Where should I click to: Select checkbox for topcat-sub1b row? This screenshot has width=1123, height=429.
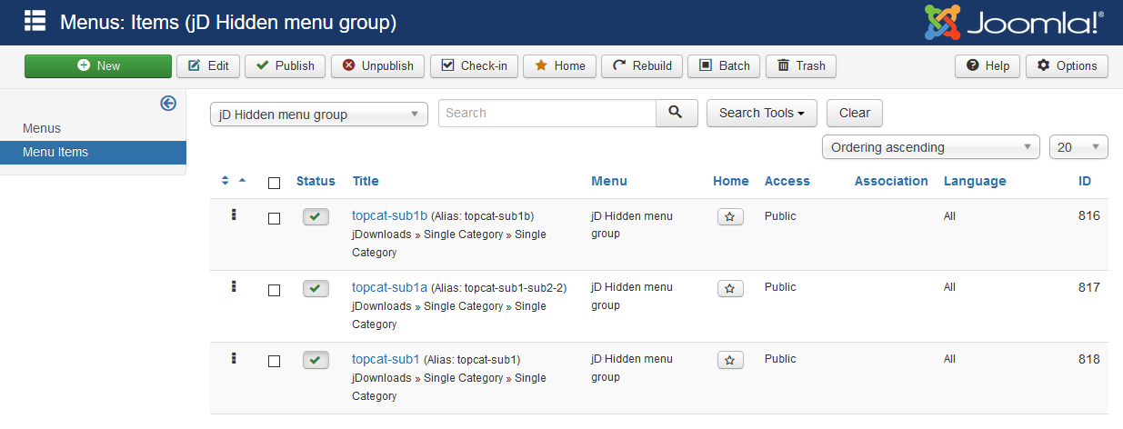[x=275, y=218]
